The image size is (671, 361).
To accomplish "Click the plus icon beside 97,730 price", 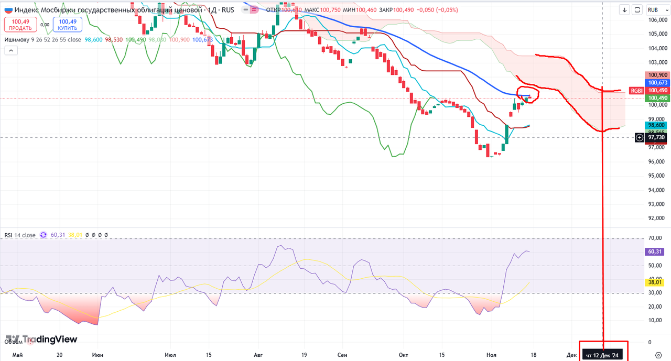I will pos(640,137).
